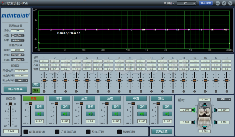Click the 前右 channel speaker mute icon

(65, 114)
